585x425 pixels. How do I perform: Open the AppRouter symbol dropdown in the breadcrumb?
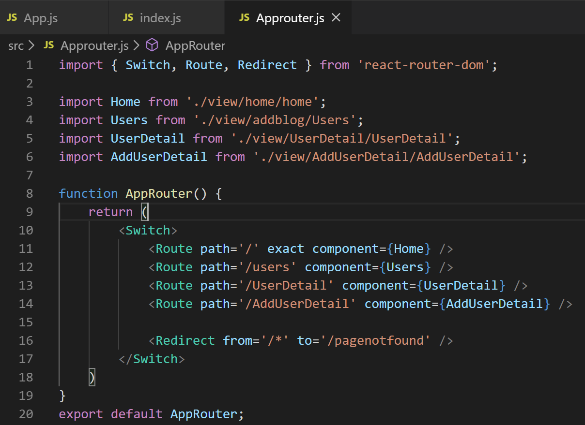coord(195,45)
